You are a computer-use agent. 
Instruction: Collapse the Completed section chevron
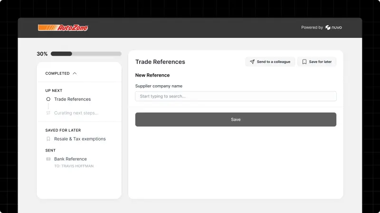[75, 73]
